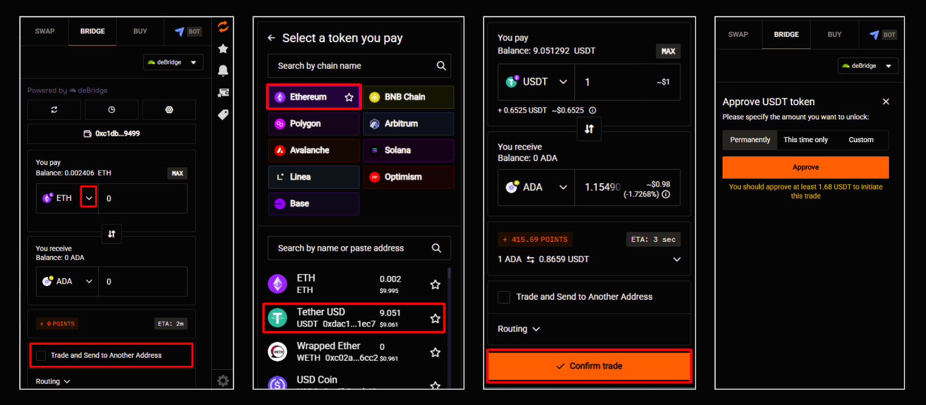The image size is (926, 405).
Task: Open ADA receive dropdown in first panel
Action: (89, 282)
